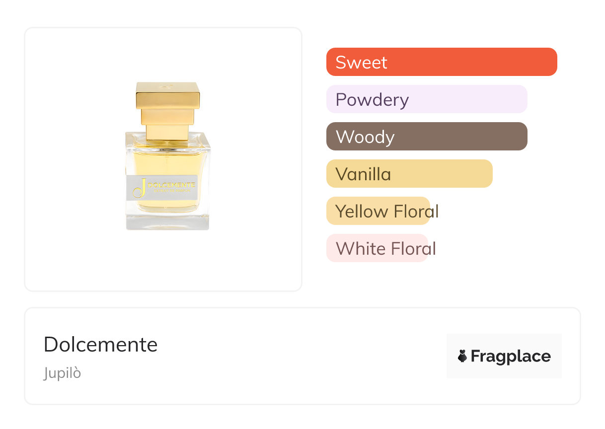Screen dimensions: 605x429
Task: Click the gold J emblem on bottle label
Action: click(141, 188)
